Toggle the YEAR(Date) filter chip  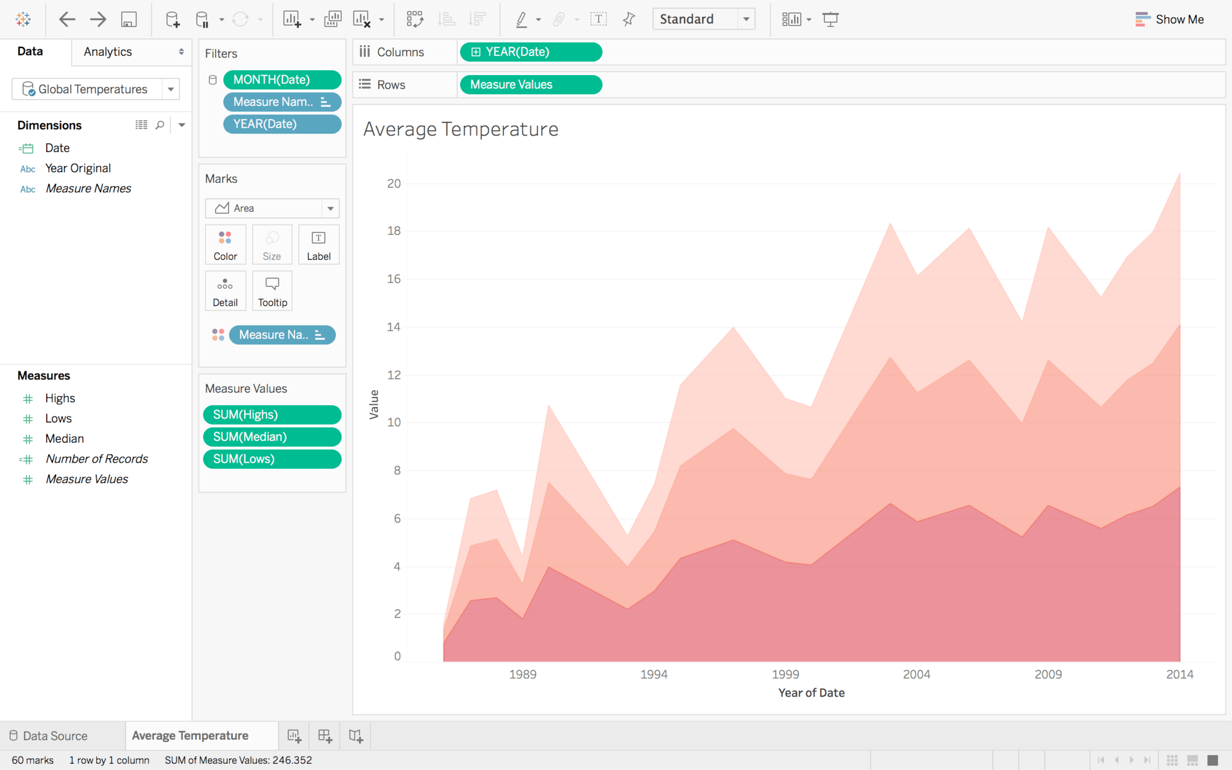coord(280,124)
